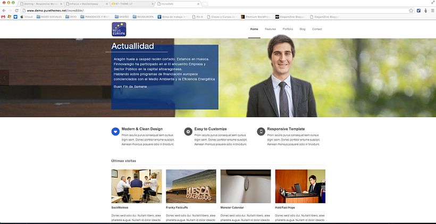
Task: Click the slider previous arrow on the hero image
Action: [4, 78]
